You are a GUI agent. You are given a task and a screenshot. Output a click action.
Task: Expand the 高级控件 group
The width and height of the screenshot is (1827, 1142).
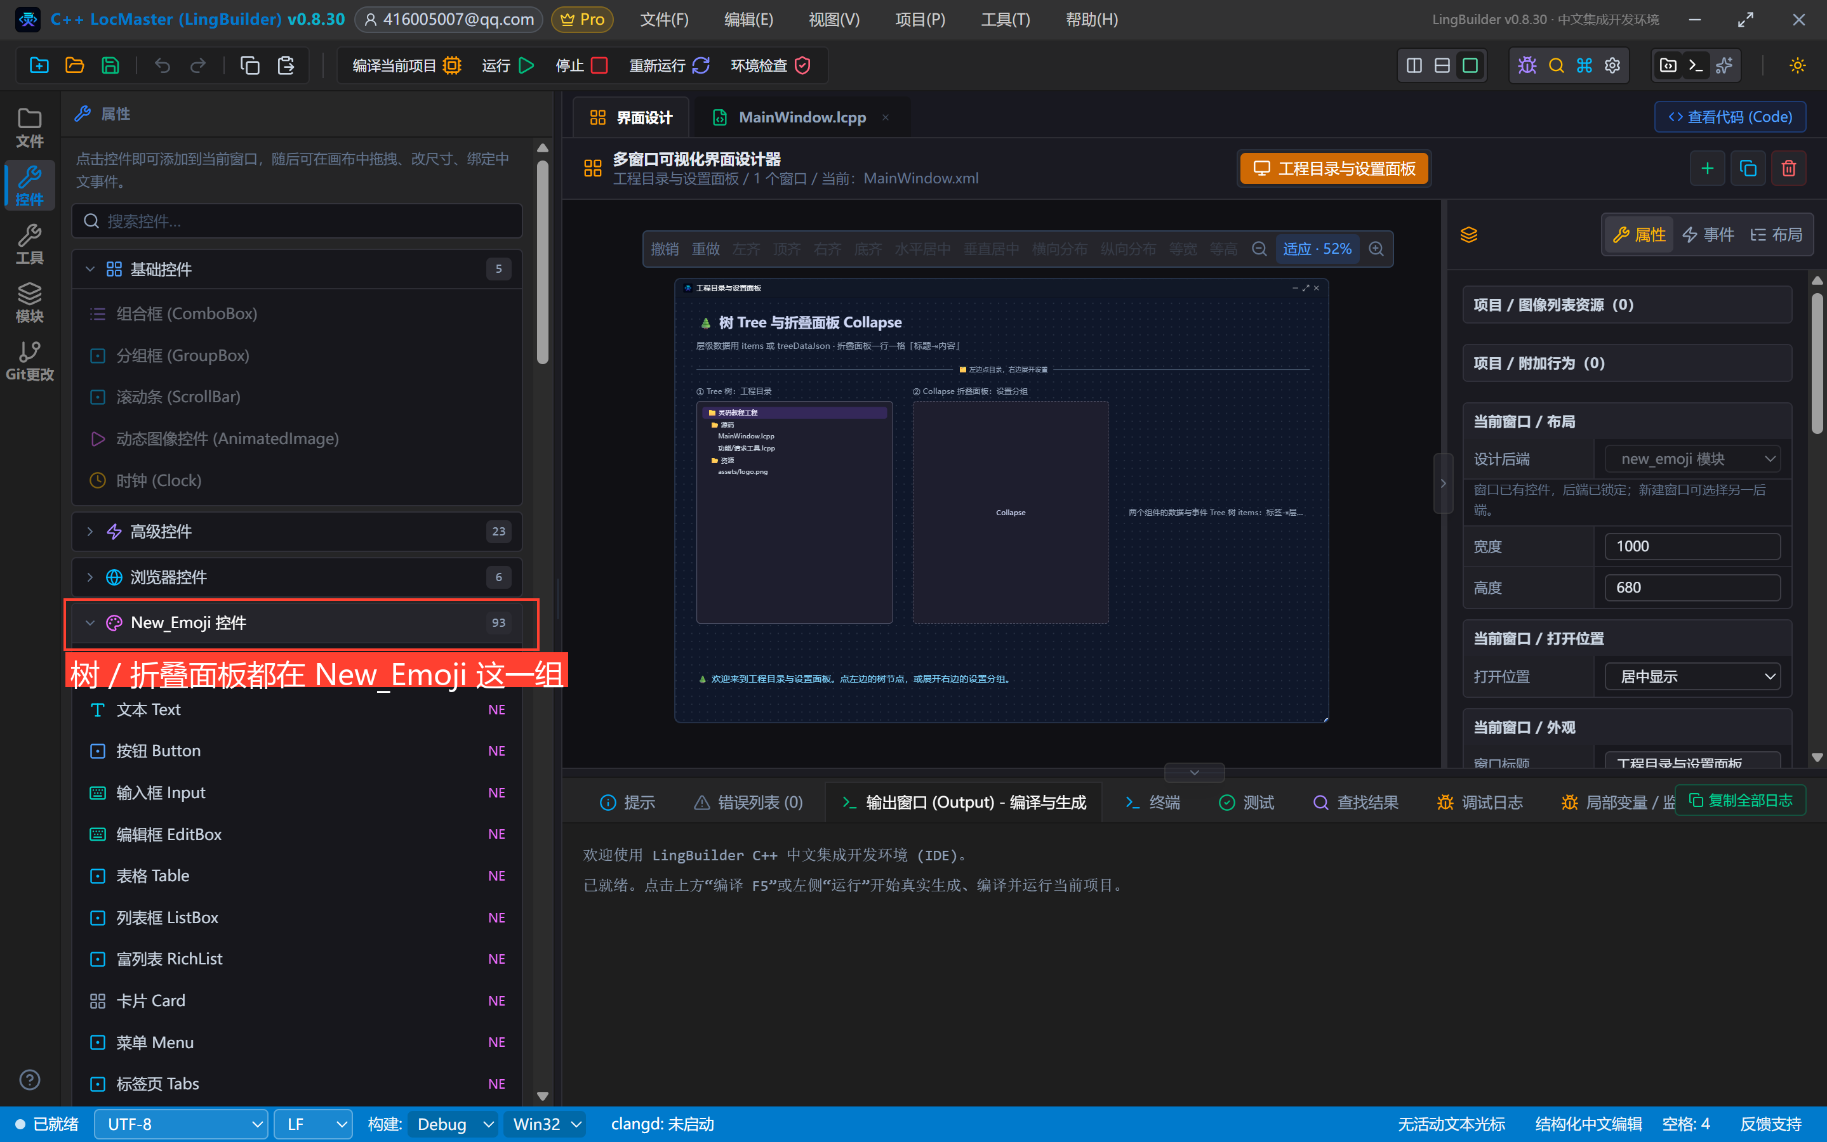(x=297, y=532)
